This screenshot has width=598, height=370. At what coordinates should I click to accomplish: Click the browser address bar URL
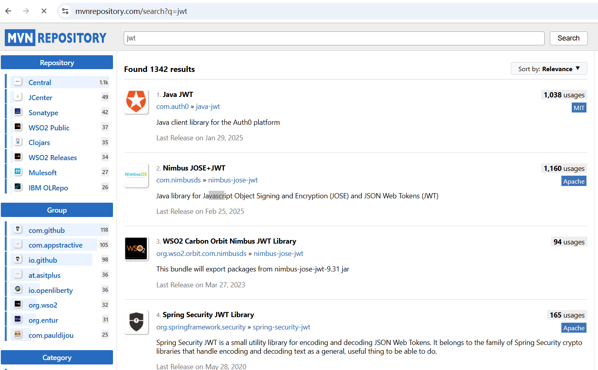pos(131,11)
